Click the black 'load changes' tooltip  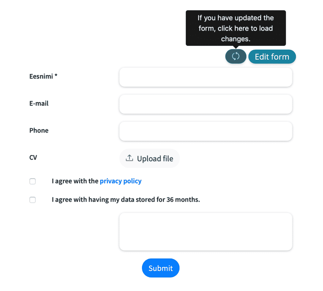[236, 28]
